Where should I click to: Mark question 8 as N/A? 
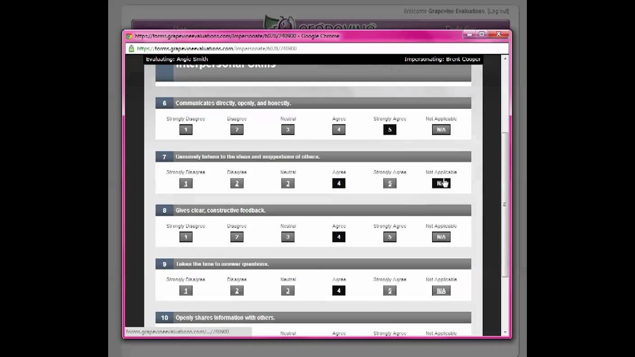(441, 237)
